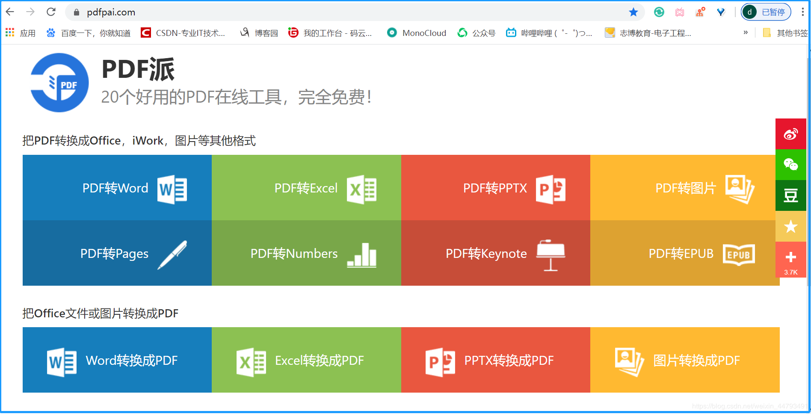This screenshot has width=811, height=414.
Task: Expand the hidden bookmarks chevron
Action: click(746, 33)
